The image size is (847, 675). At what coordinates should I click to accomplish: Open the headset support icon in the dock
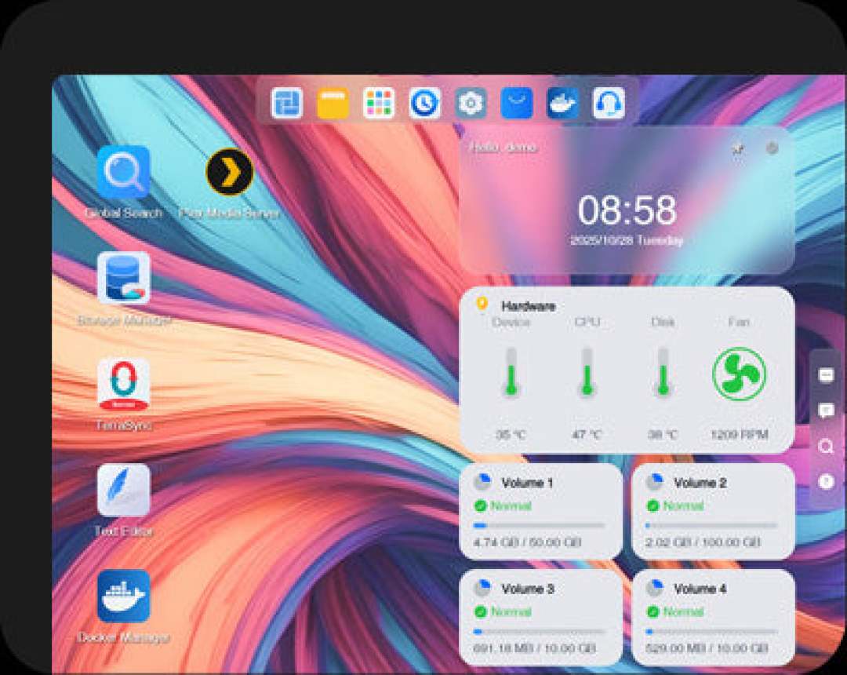point(609,103)
